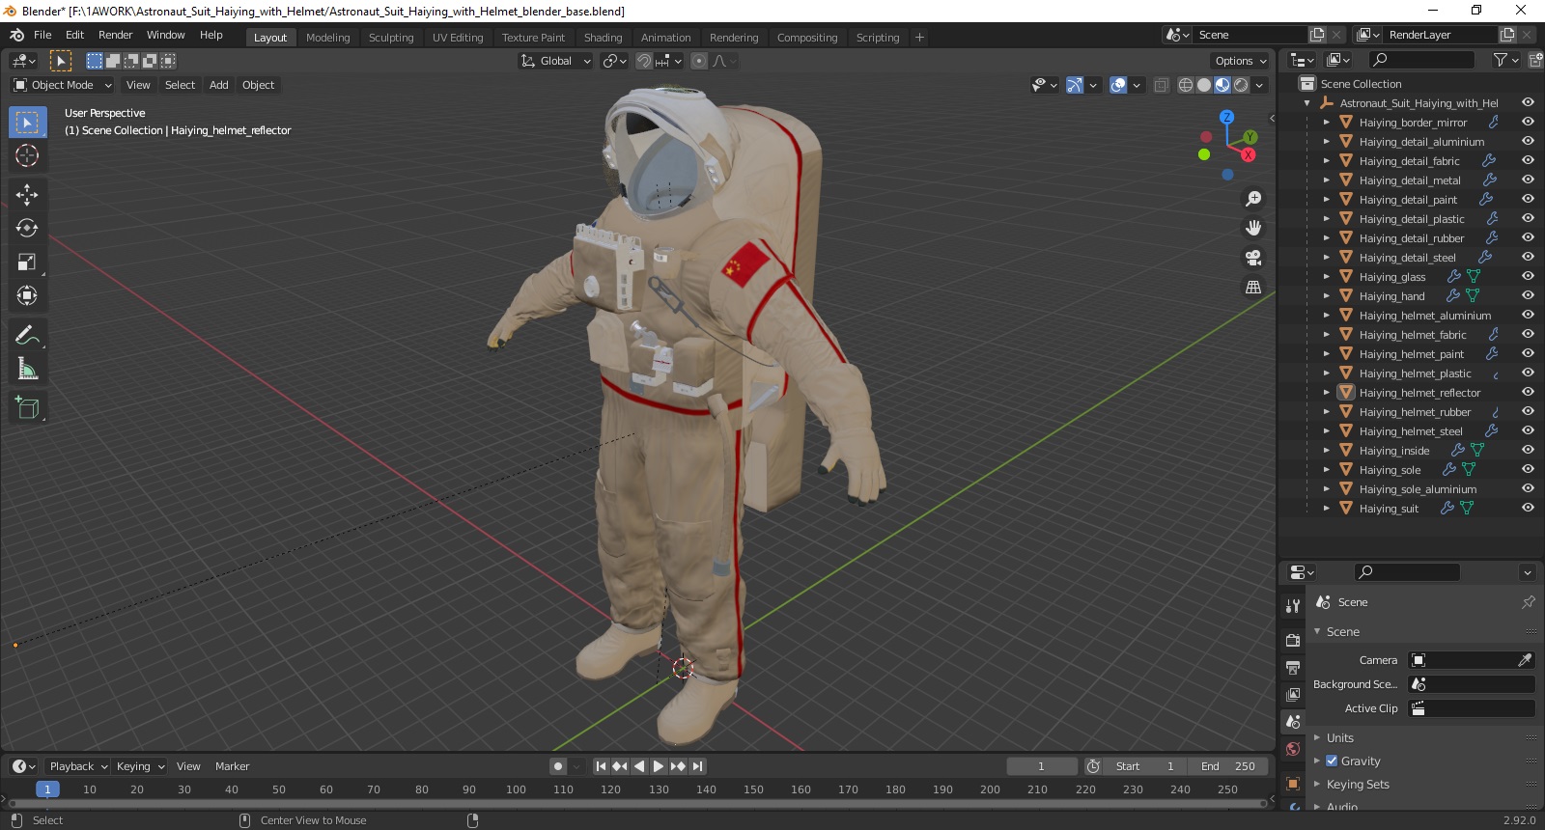Screen dimensions: 1545x830
Task: Open the Options dropdown
Action: 1241,61
